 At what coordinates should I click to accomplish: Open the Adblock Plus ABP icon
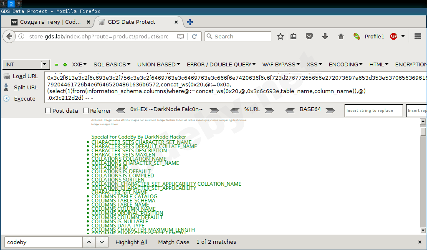[x=394, y=36]
